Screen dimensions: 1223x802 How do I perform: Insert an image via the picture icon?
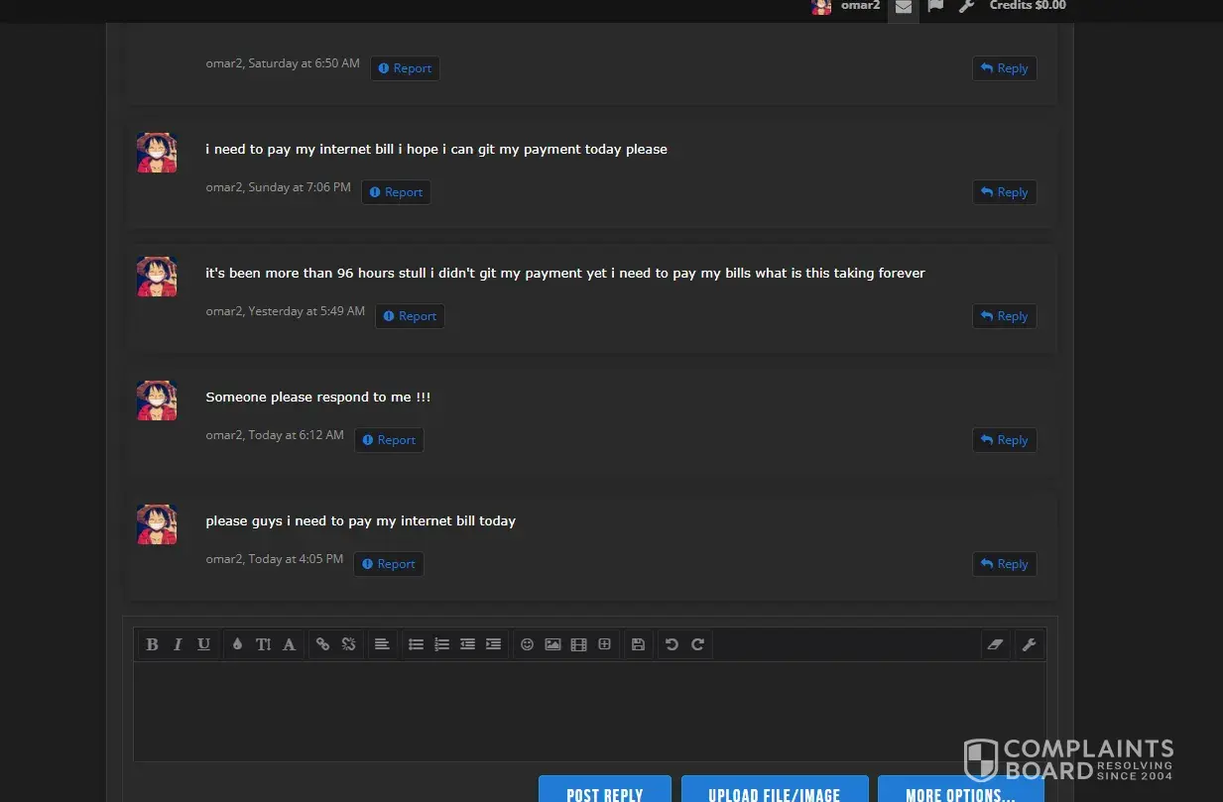[x=552, y=644]
